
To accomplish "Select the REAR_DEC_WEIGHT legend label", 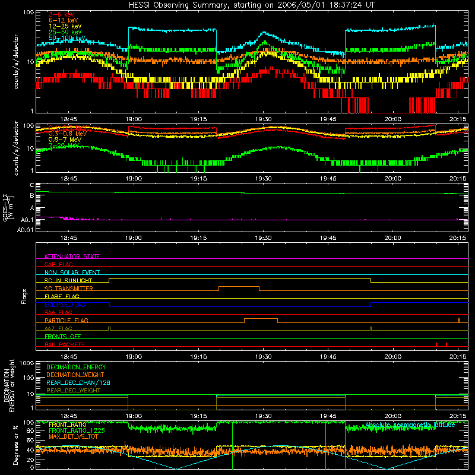I will [x=73, y=391].
